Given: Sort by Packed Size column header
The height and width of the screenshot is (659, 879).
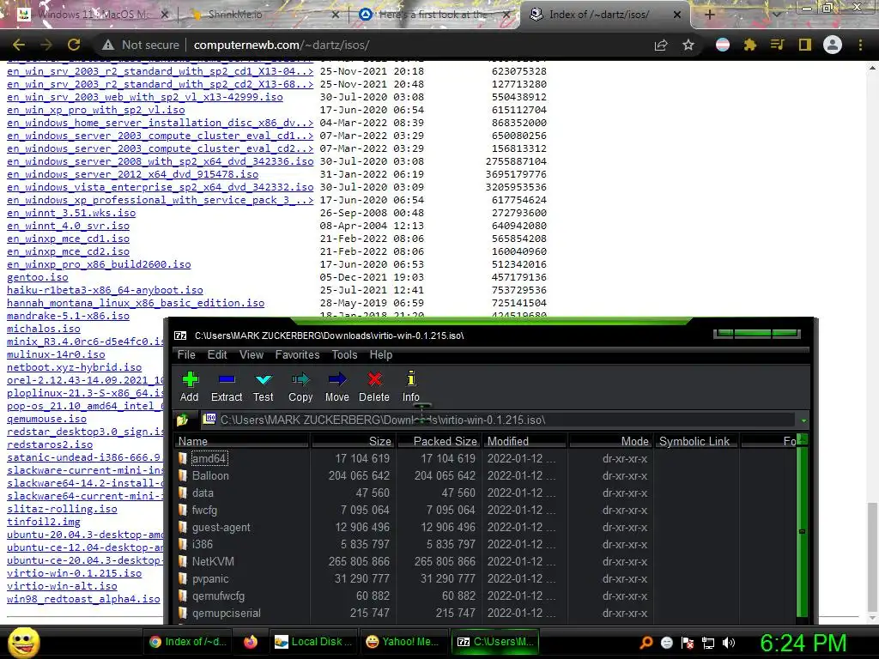Looking at the screenshot, I should tap(439, 441).
